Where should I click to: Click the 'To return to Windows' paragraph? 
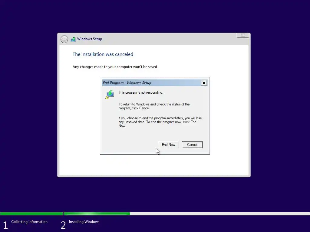(154, 106)
